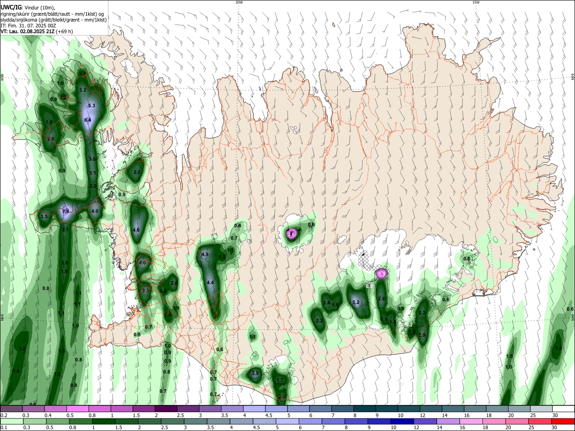Pick the palest green 0.1 swatch in rain legend
The height and width of the screenshot is (431, 575).
coord(12,421)
